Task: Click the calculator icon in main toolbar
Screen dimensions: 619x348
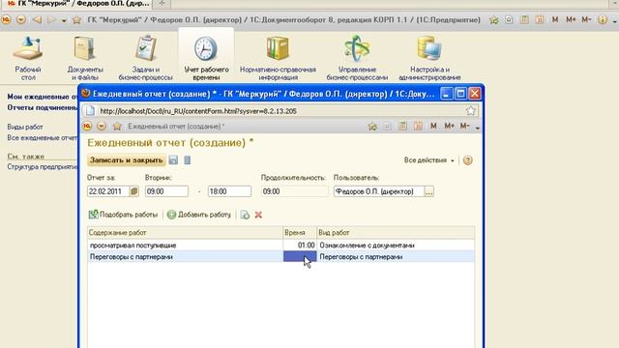Action: [524, 19]
